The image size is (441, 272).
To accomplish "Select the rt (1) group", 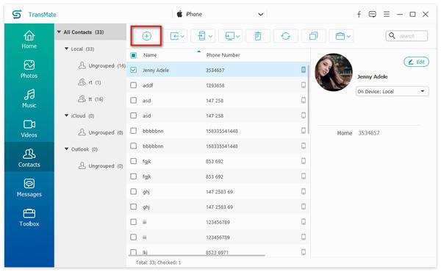I will pyautogui.click(x=90, y=82).
